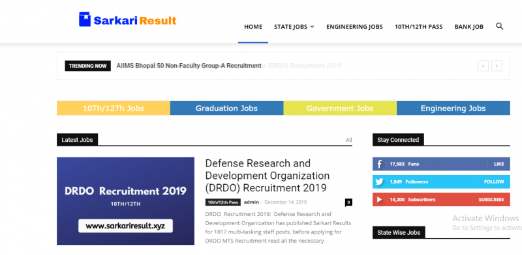Subscribe to the YouTube channel
Image resolution: width=522 pixels, height=255 pixels.
tap(491, 200)
